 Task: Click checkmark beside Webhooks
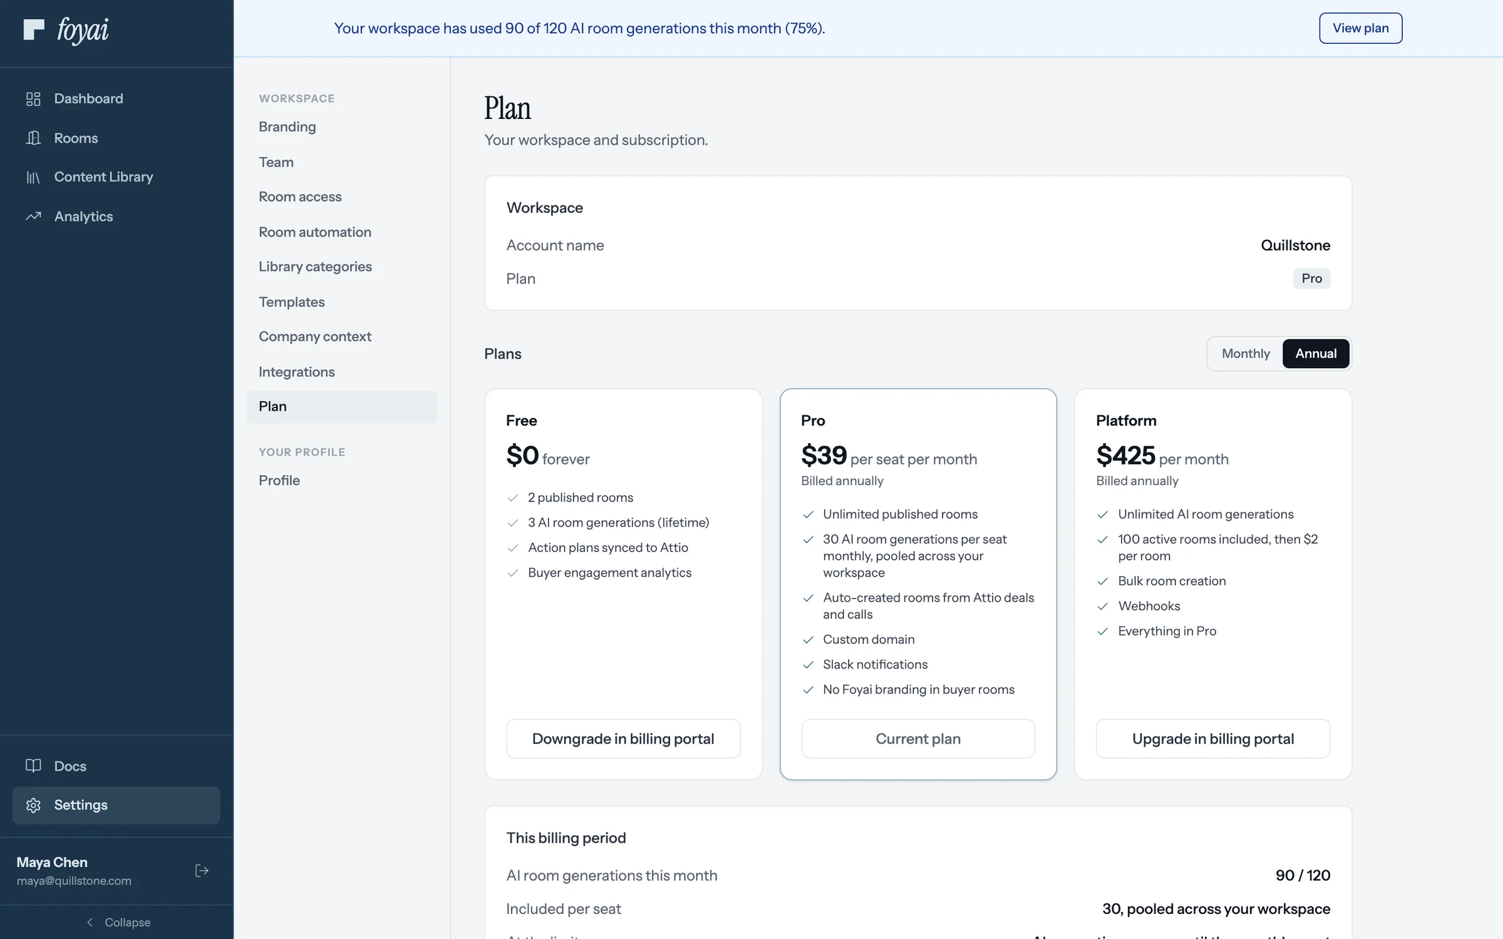click(1103, 607)
